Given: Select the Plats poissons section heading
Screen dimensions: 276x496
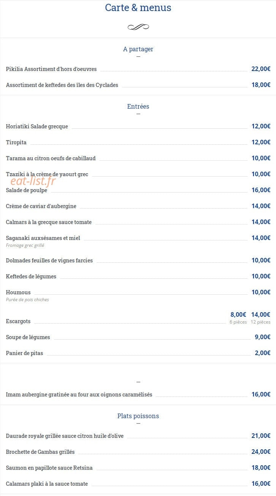Looking at the screenshot, I should [138, 416].
